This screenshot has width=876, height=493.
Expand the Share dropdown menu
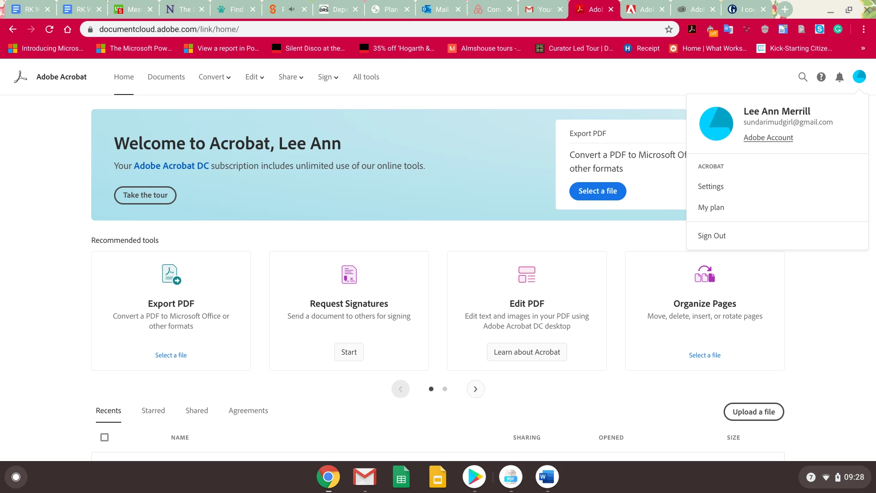click(291, 77)
